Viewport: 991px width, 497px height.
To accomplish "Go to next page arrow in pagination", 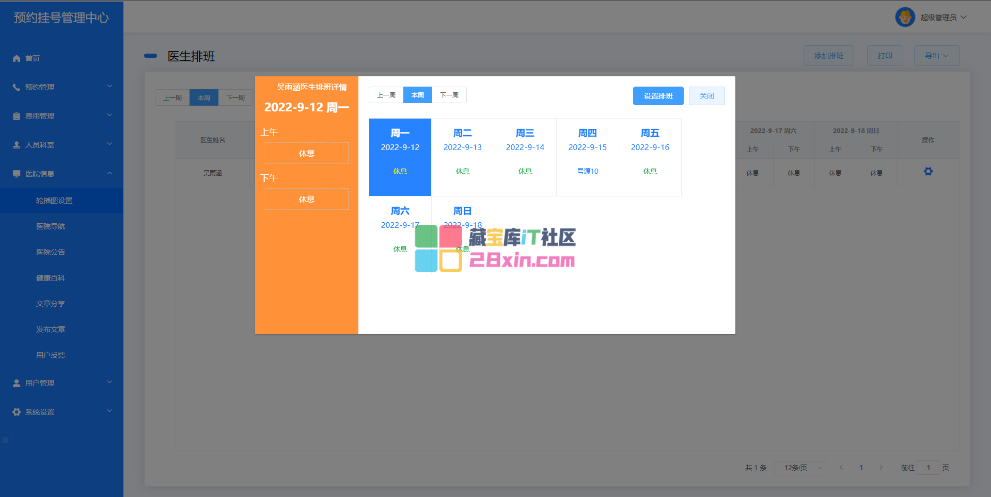I will coord(881,468).
